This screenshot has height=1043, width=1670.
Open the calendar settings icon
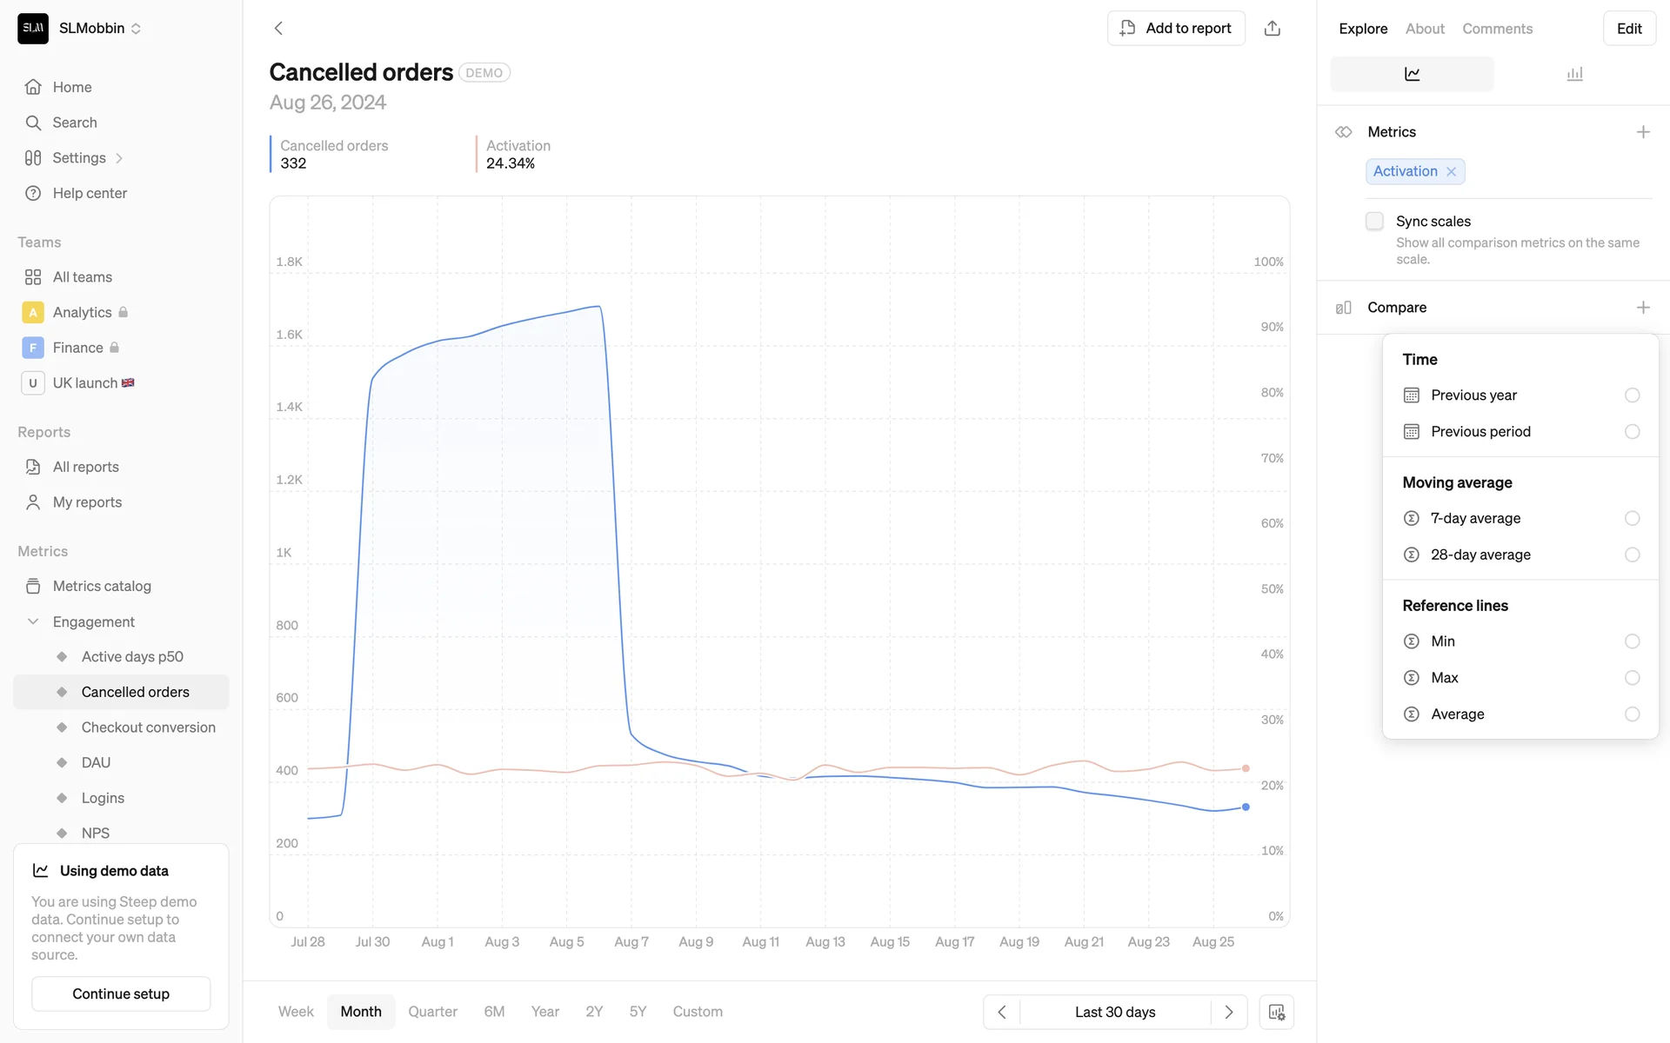pyautogui.click(x=1276, y=1012)
